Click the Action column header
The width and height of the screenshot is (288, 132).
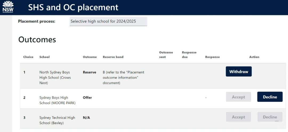click(254, 57)
